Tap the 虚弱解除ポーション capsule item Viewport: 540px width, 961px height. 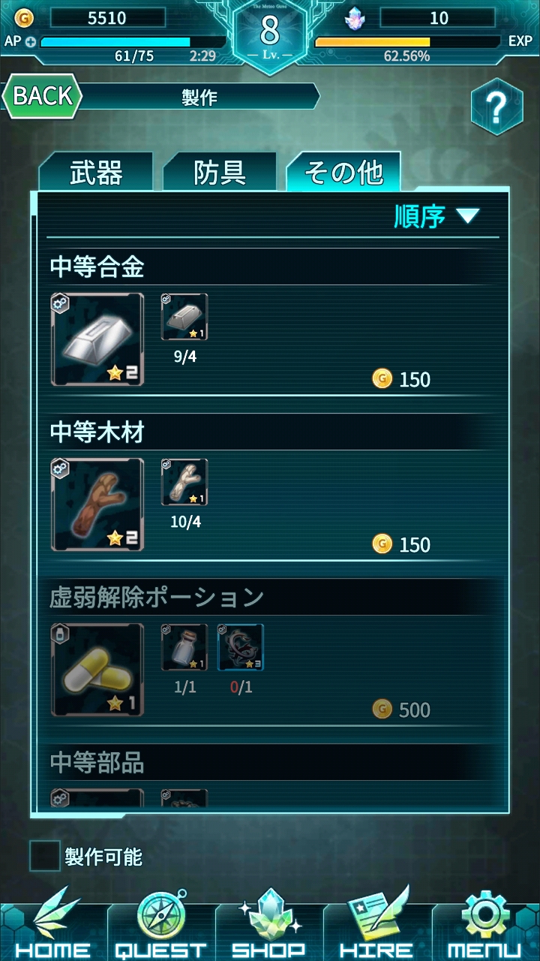coord(97,670)
